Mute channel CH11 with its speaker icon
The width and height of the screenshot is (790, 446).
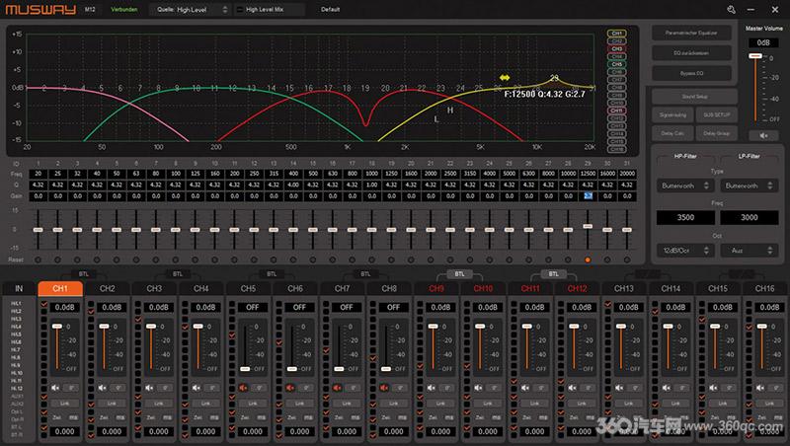[x=525, y=388]
